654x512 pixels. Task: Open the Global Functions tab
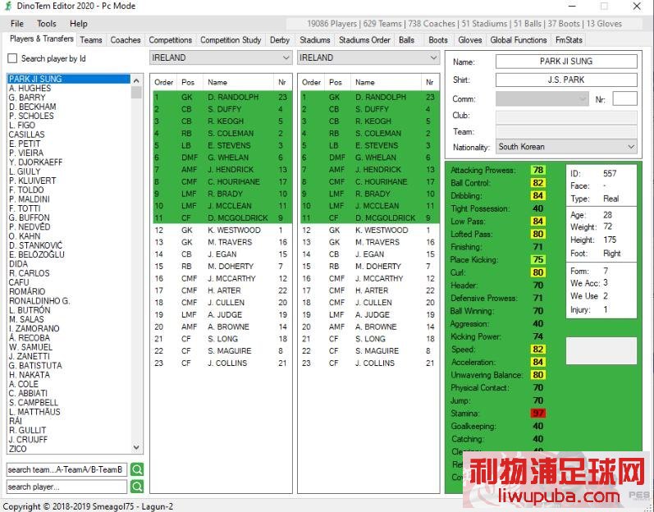tap(519, 40)
